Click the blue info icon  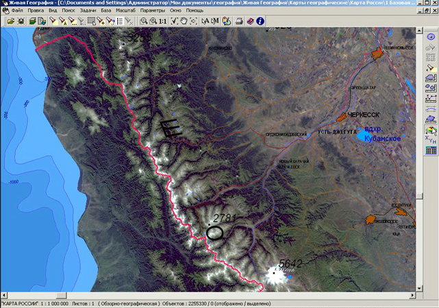pyautogui.click(x=260, y=21)
